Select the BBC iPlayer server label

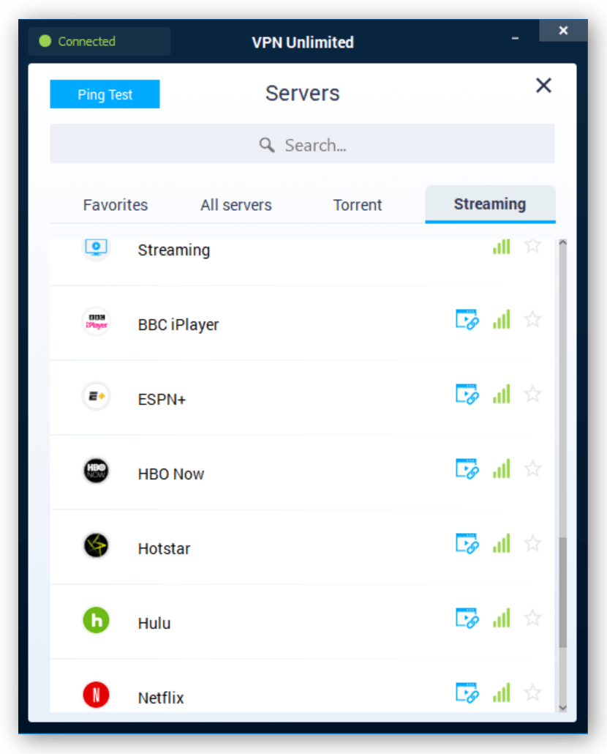click(178, 324)
